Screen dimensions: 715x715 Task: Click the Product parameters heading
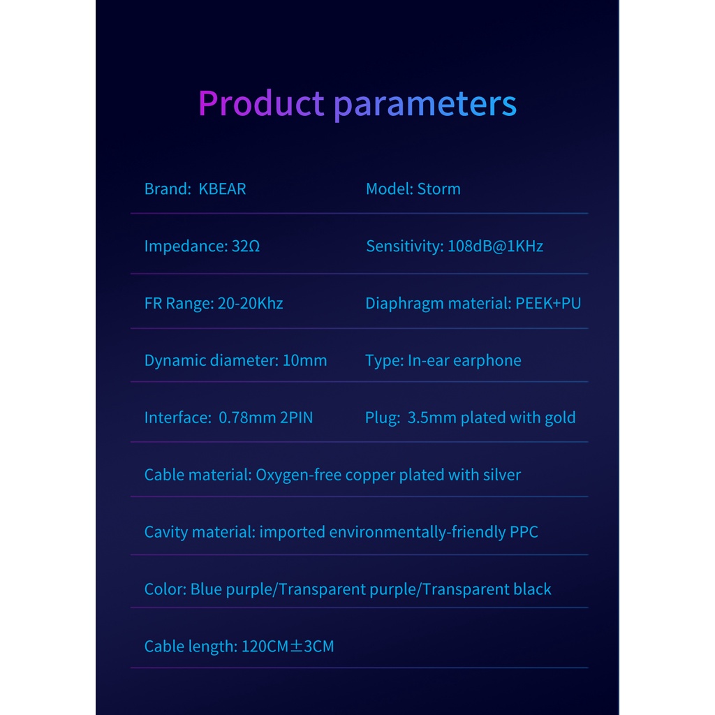(x=357, y=103)
